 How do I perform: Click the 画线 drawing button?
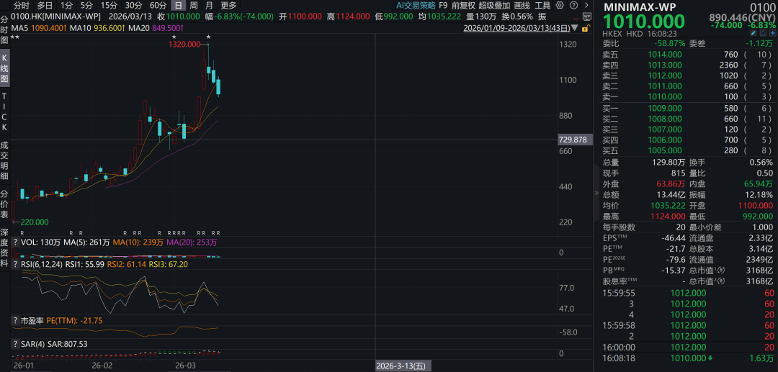[x=522, y=5]
